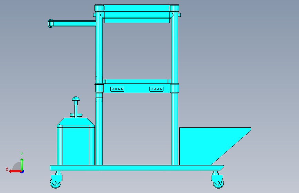Select the top-left corner connector of frame
The height and width of the screenshot is (193, 299).
(x=99, y=8)
